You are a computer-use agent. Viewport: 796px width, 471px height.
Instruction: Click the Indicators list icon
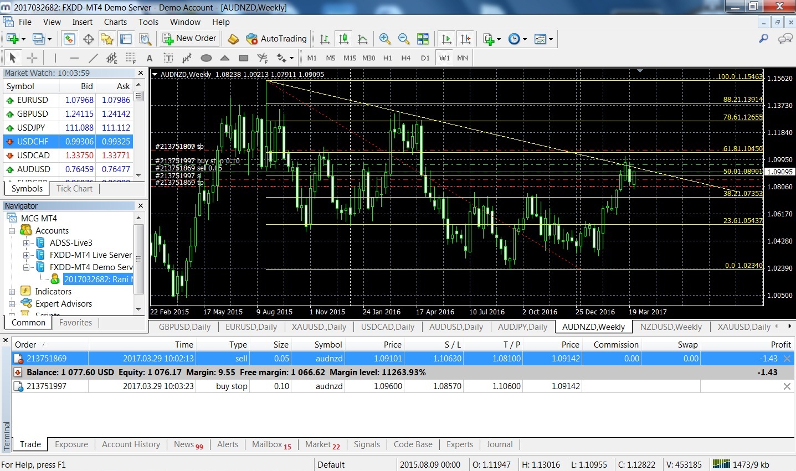(x=488, y=39)
